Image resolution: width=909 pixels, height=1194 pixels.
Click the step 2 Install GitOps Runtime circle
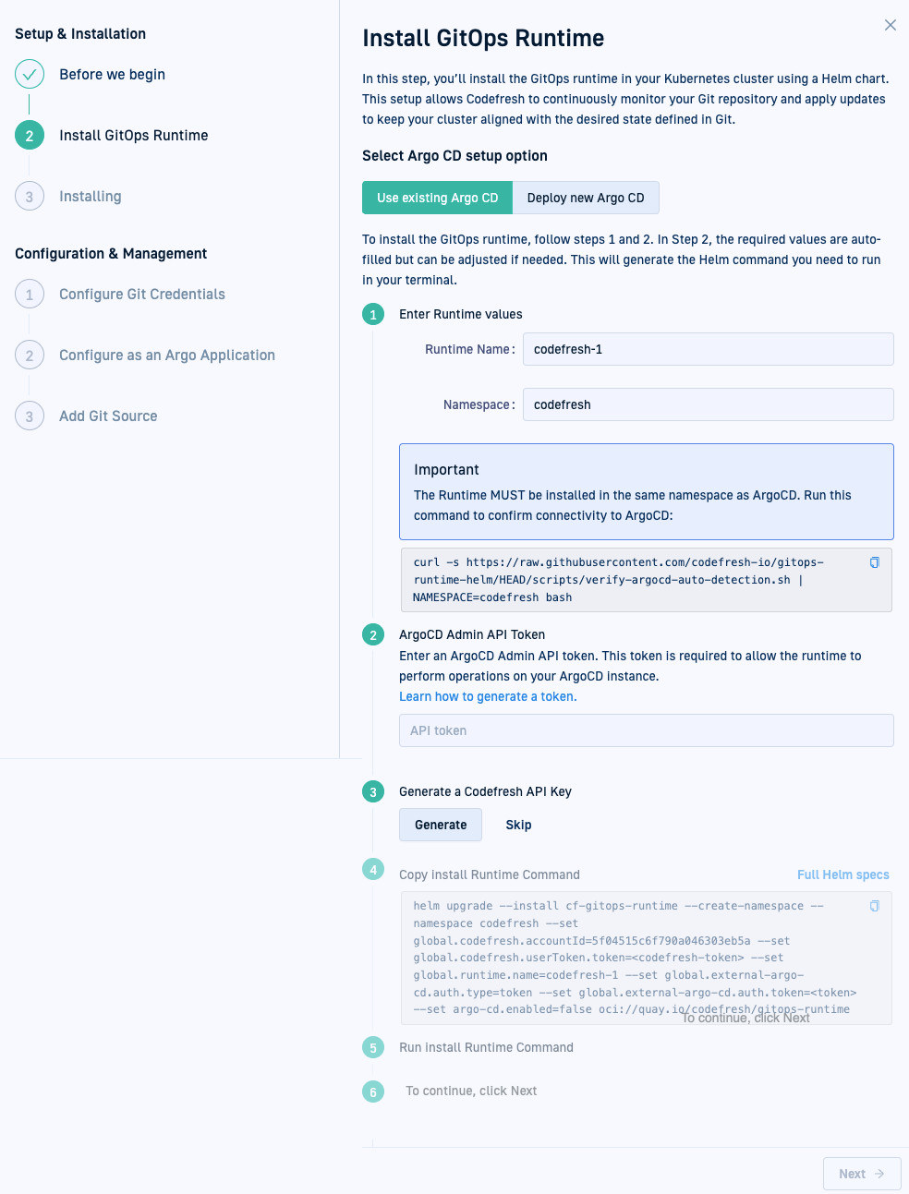click(30, 136)
